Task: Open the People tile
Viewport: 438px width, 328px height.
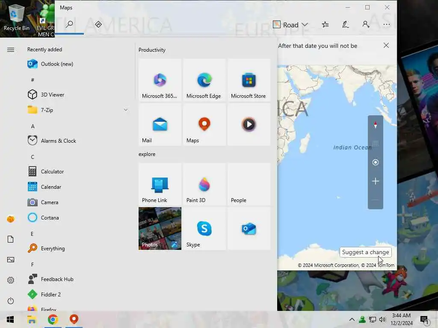Action: pos(249,184)
